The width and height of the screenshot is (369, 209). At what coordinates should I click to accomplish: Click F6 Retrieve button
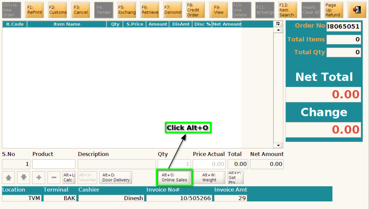tap(150, 10)
